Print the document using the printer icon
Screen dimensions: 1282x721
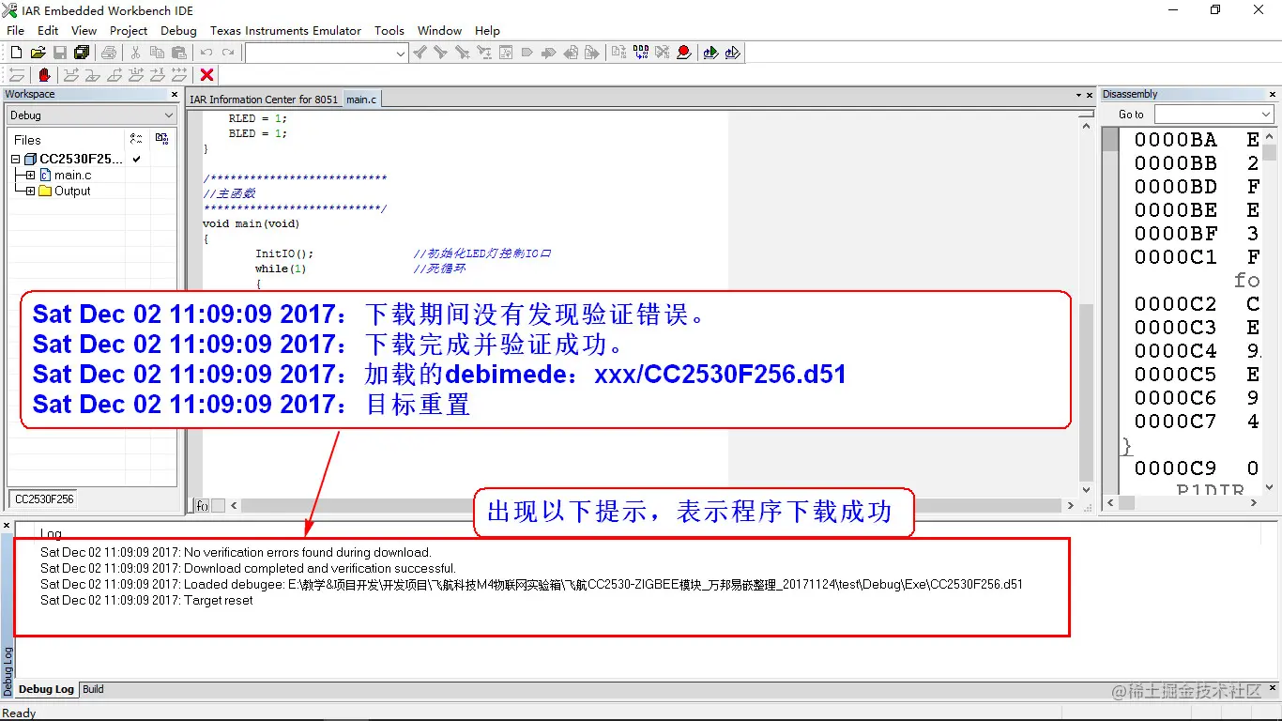click(109, 53)
